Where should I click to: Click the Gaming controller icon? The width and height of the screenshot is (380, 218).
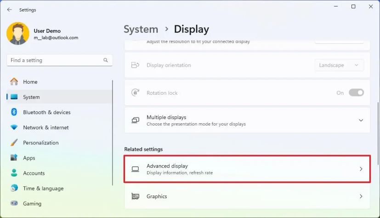pos(14,203)
